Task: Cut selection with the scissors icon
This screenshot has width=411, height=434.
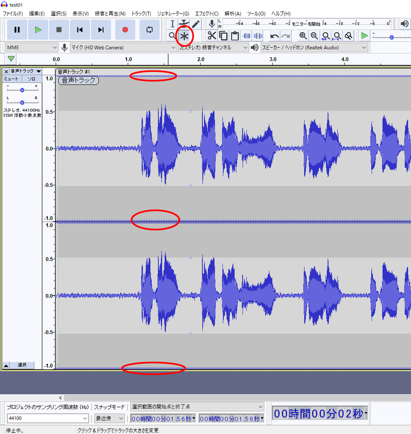Action: click(212, 36)
